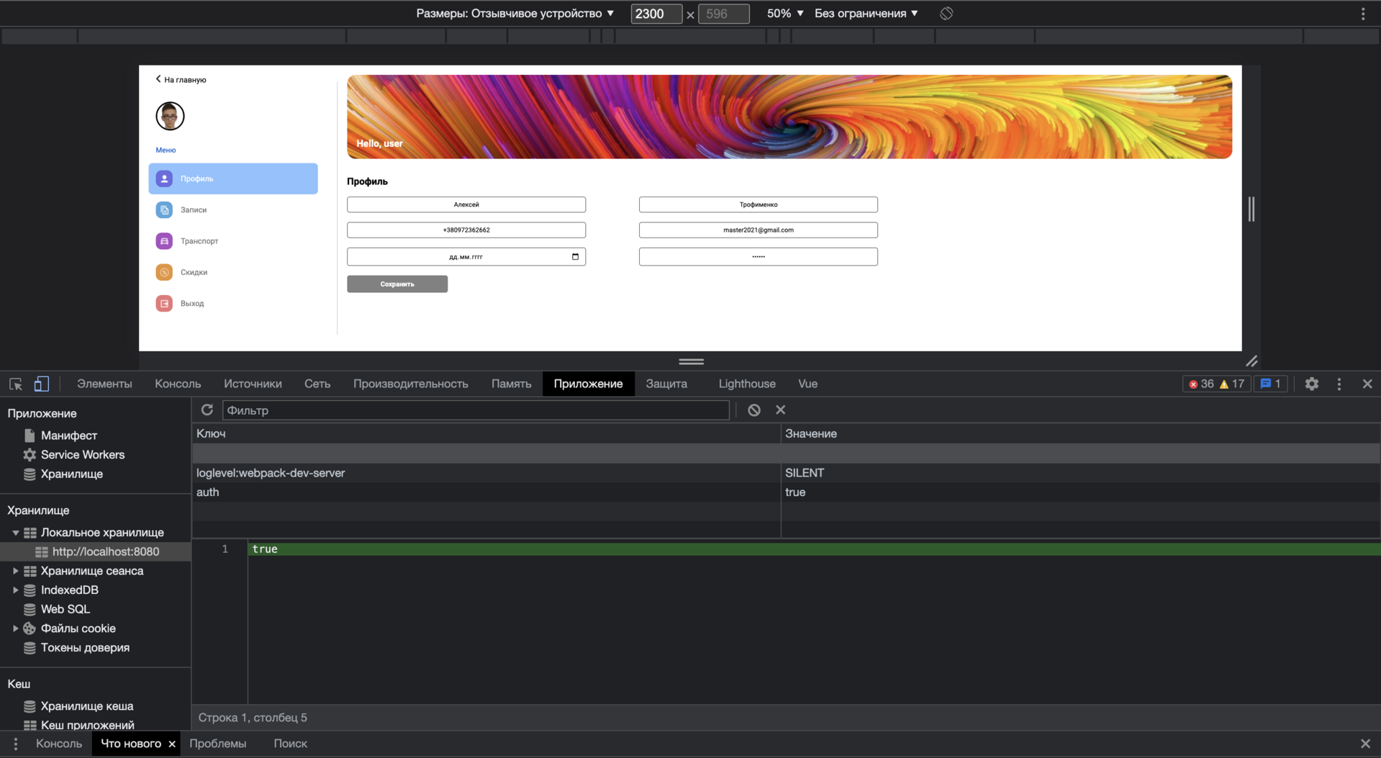Switch to the Источники tab
This screenshot has width=1381, height=758.
pos(253,384)
